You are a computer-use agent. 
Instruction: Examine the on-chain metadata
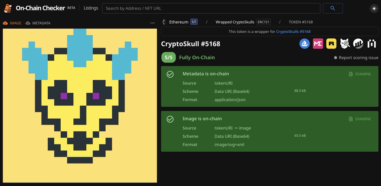click(x=360, y=74)
